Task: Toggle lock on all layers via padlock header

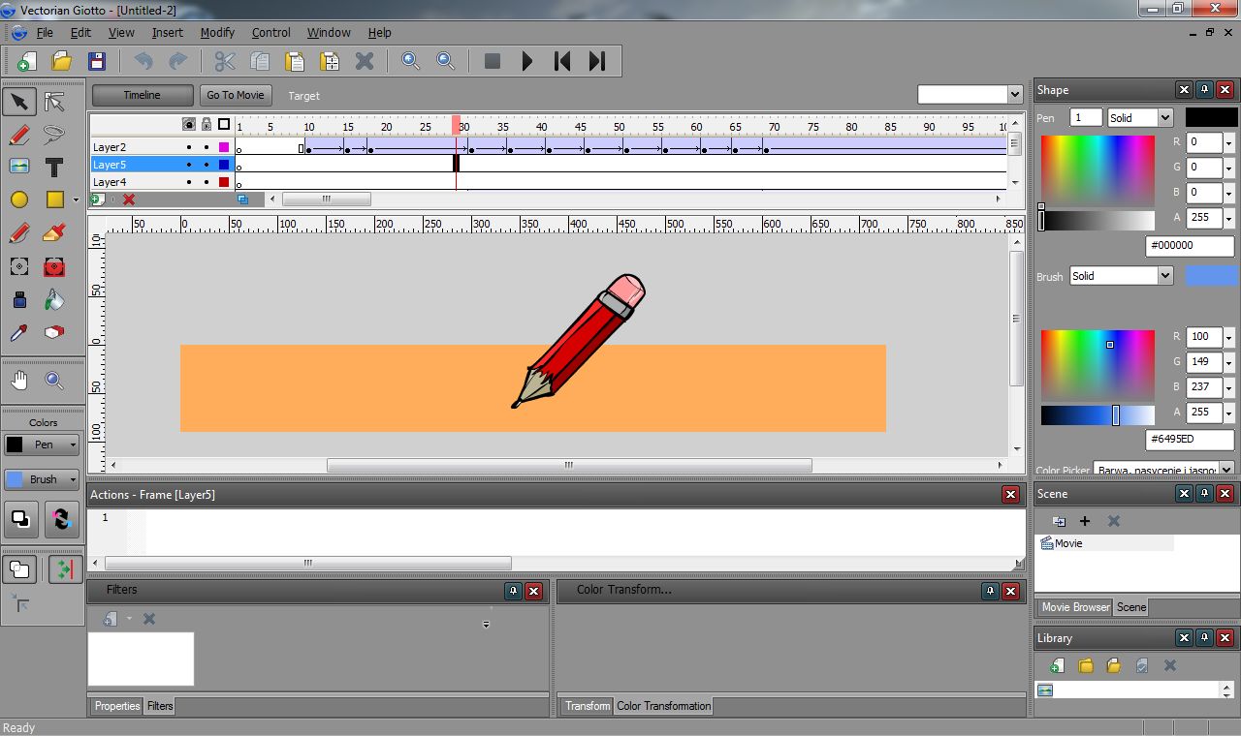Action: pyautogui.click(x=207, y=125)
